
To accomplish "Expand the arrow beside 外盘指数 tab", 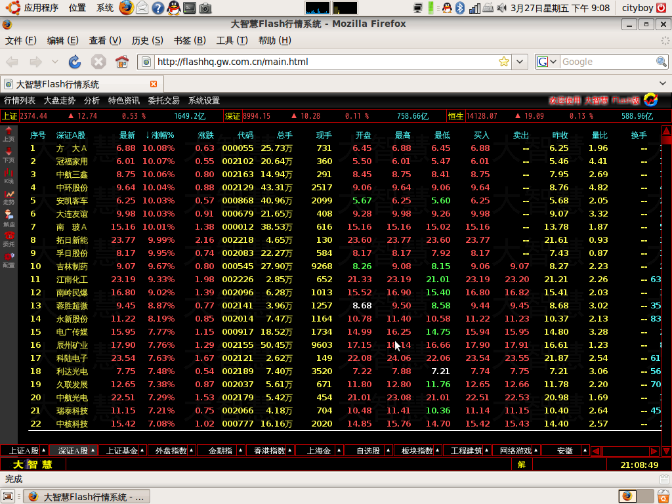I will tap(192, 450).
